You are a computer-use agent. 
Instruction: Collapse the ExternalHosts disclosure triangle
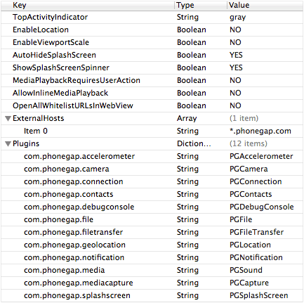tap(8, 119)
